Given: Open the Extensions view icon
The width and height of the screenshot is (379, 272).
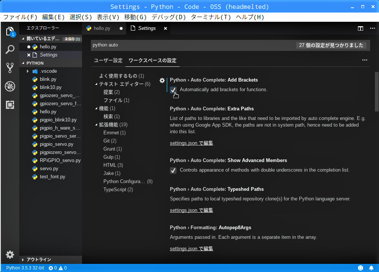Looking at the screenshot, I should coord(10,104).
